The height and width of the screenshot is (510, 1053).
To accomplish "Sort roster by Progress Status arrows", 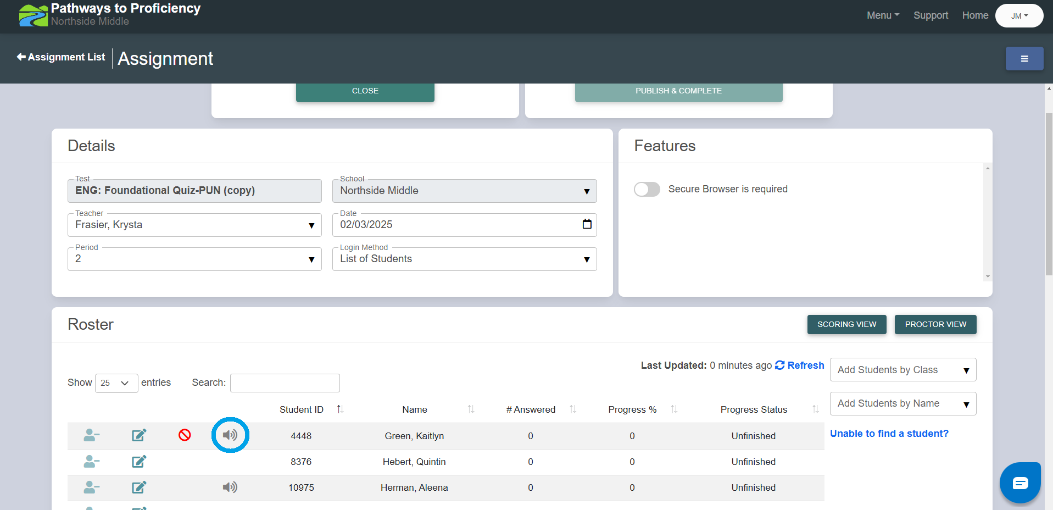I will coord(815,409).
